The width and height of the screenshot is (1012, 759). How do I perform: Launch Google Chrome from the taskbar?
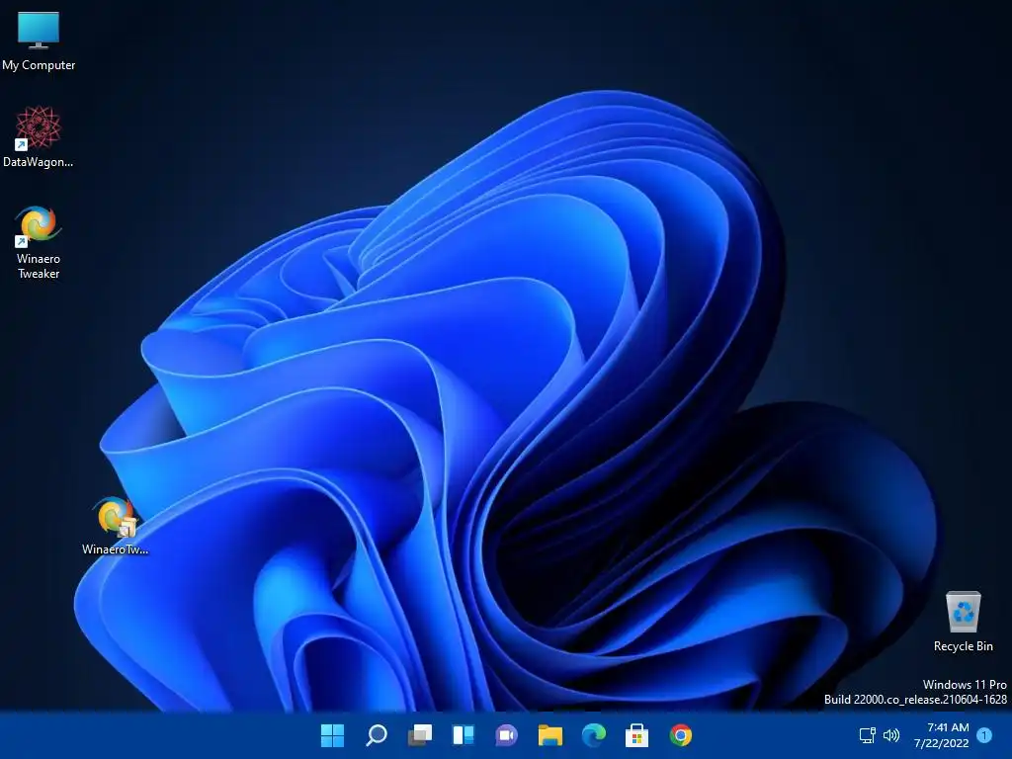click(x=680, y=735)
